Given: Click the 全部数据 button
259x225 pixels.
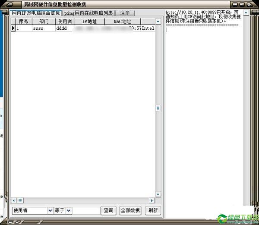Looking at the screenshot, I should 130,210.
